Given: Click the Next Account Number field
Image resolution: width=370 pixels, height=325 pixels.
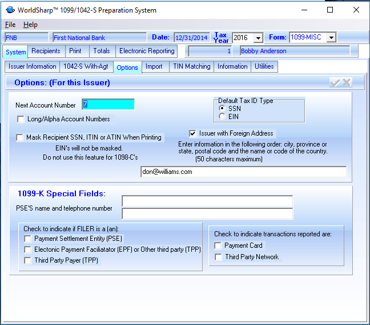Looking at the screenshot, I should point(108,104).
